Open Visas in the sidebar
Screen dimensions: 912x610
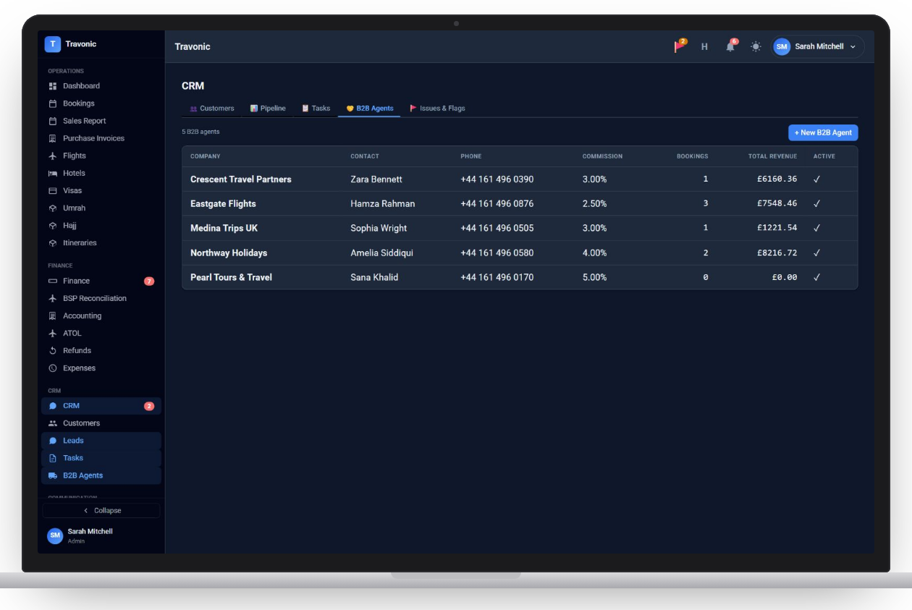[x=101, y=190]
